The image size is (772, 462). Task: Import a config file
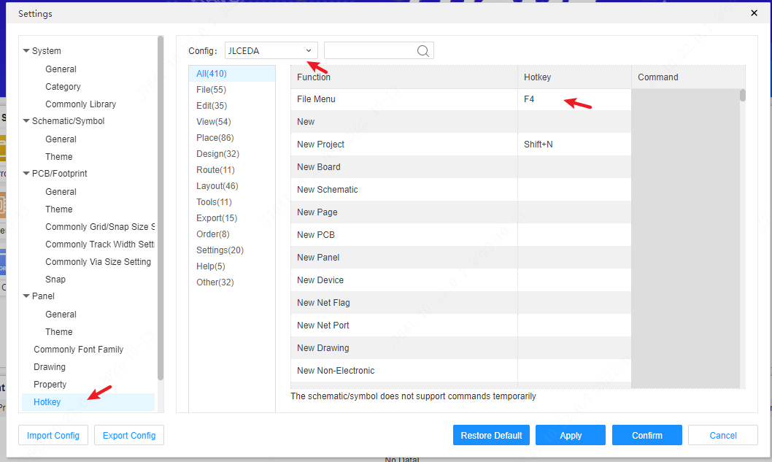(x=53, y=435)
